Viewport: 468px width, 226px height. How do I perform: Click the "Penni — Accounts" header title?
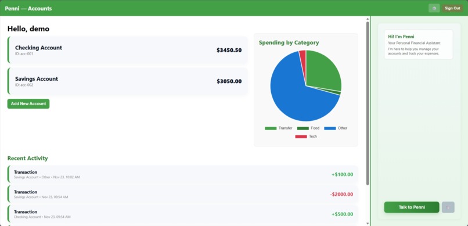tap(28, 8)
